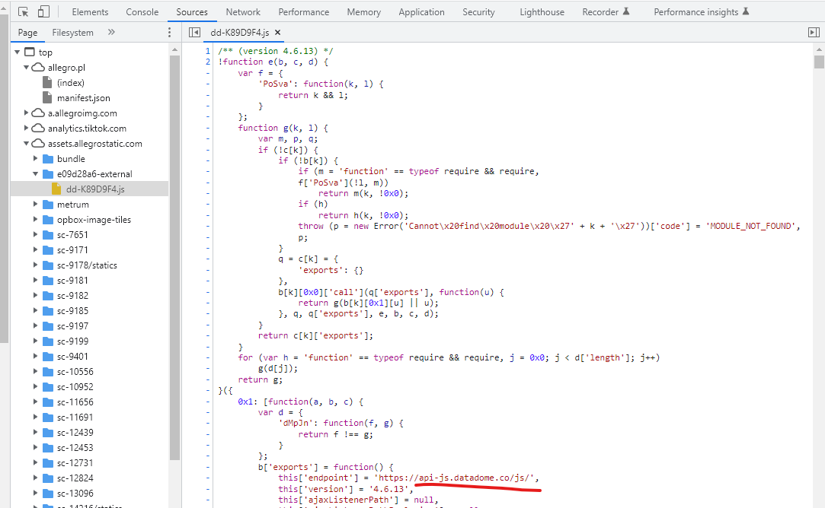Show more navigator tabs chevron
Screen dimensions: 825x508
111,33
